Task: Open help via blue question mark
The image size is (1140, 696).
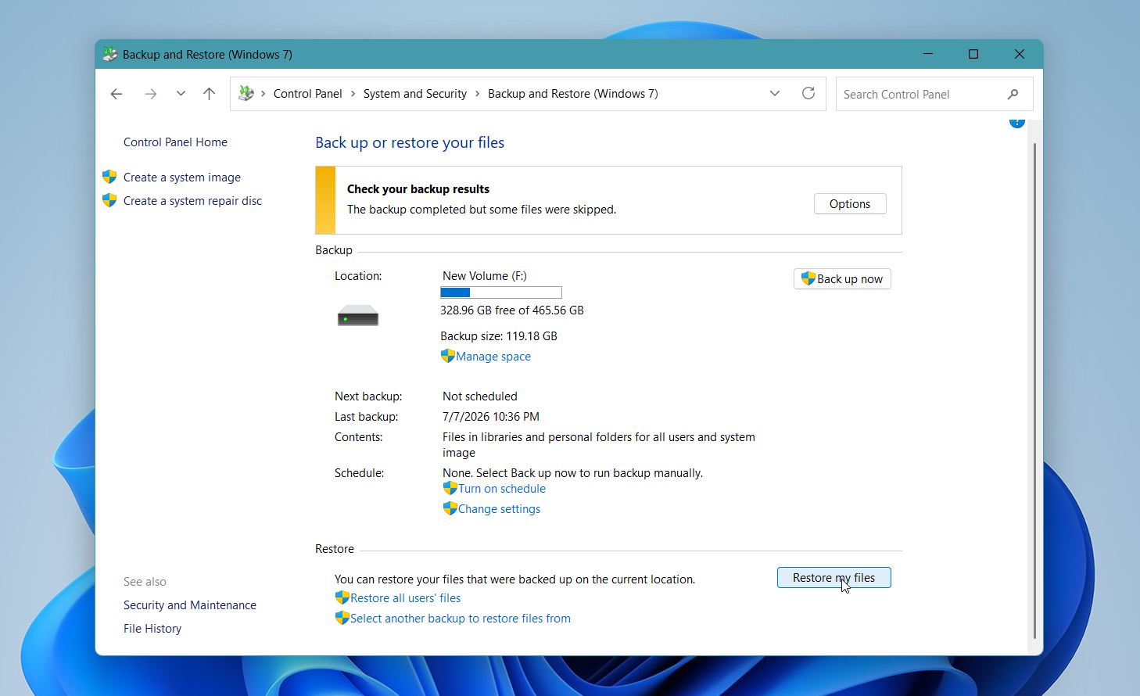Action: tap(1016, 122)
